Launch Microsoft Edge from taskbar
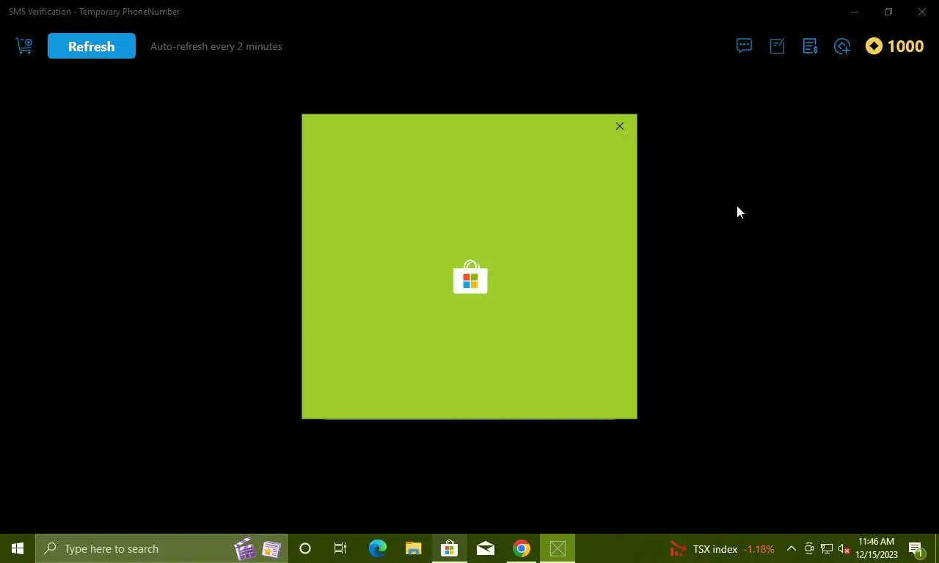939x563 pixels. (x=377, y=548)
